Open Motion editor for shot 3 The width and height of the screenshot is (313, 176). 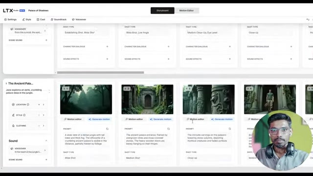(195, 119)
